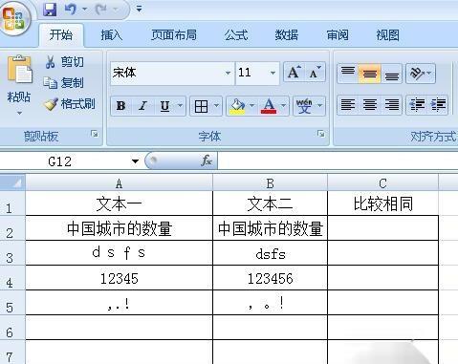Open the 视图 ribbon tab
This screenshot has height=364, width=458.
[387, 34]
